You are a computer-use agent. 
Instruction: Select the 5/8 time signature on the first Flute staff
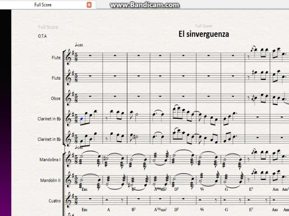coord(76,57)
